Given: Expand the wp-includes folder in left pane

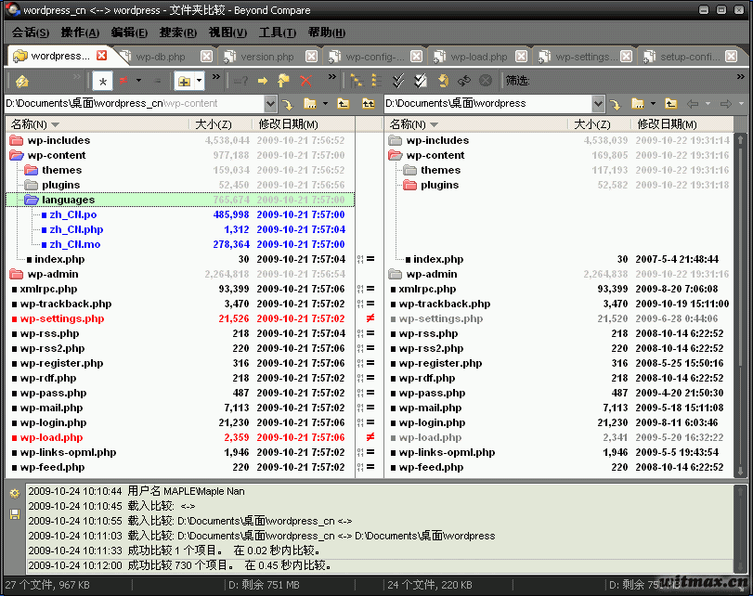Looking at the screenshot, I should [x=17, y=140].
